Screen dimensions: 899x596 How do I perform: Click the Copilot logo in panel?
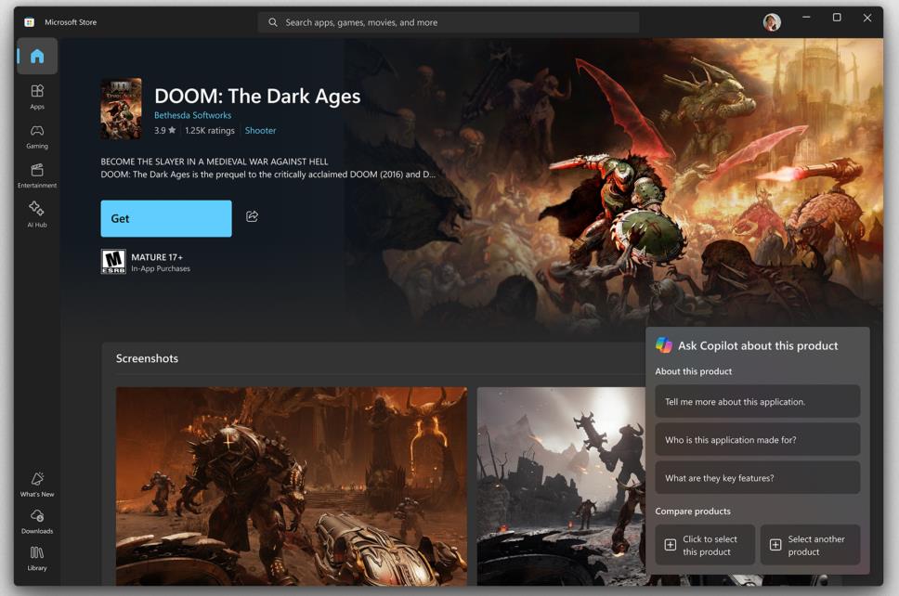[664, 345]
